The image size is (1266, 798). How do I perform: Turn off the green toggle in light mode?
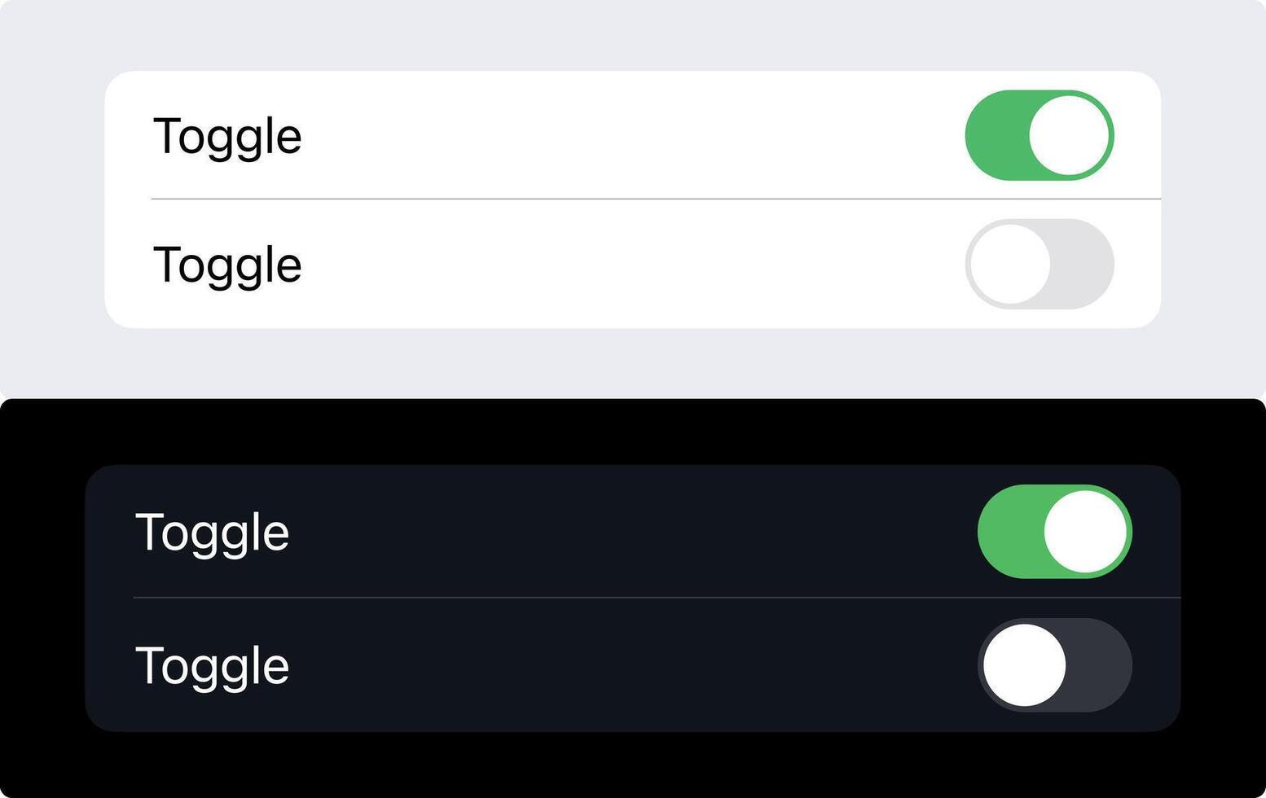click(1040, 135)
